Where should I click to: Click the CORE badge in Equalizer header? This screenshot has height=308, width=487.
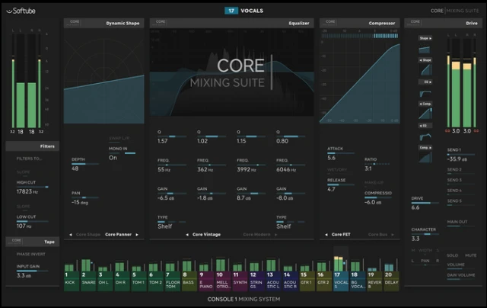click(x=161, y=22)
